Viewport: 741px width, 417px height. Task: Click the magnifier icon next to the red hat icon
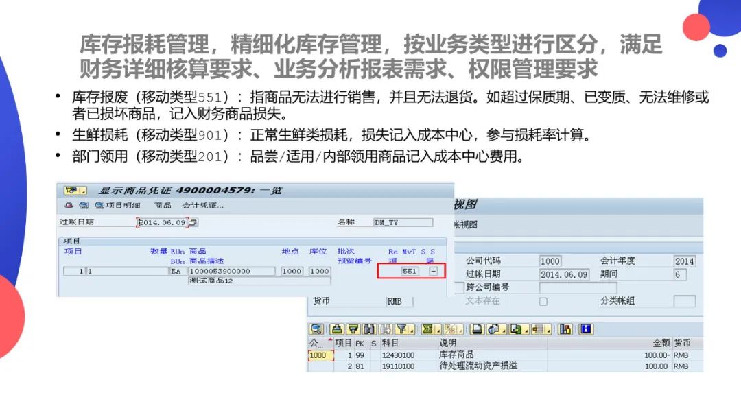(x=84, y=206)
